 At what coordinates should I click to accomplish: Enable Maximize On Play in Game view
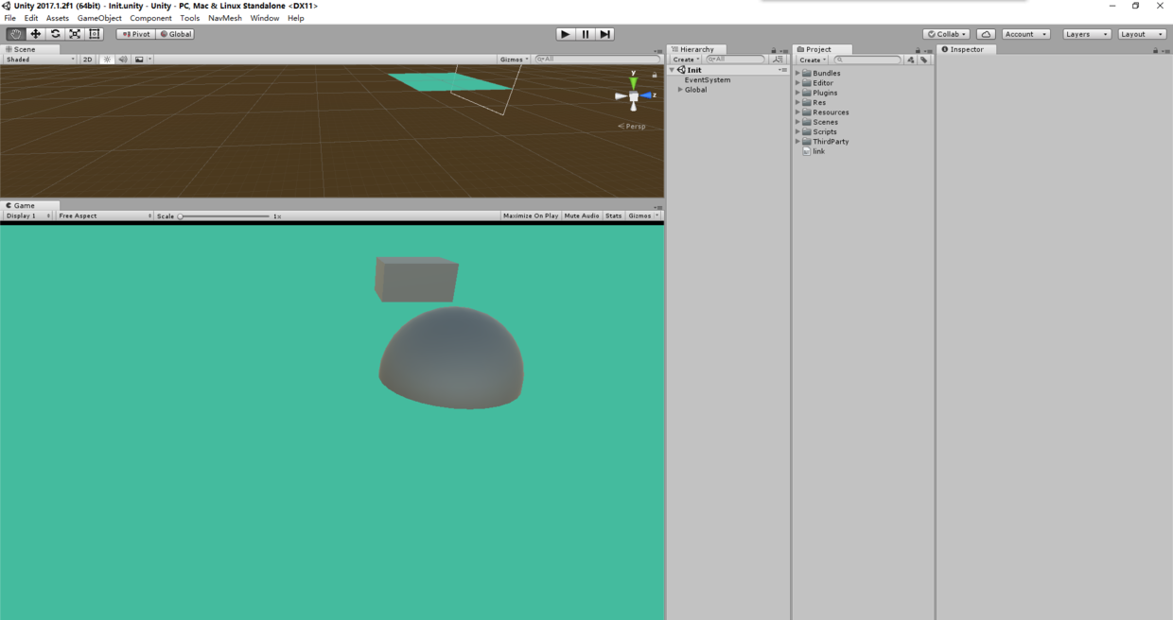click(530, 215)
